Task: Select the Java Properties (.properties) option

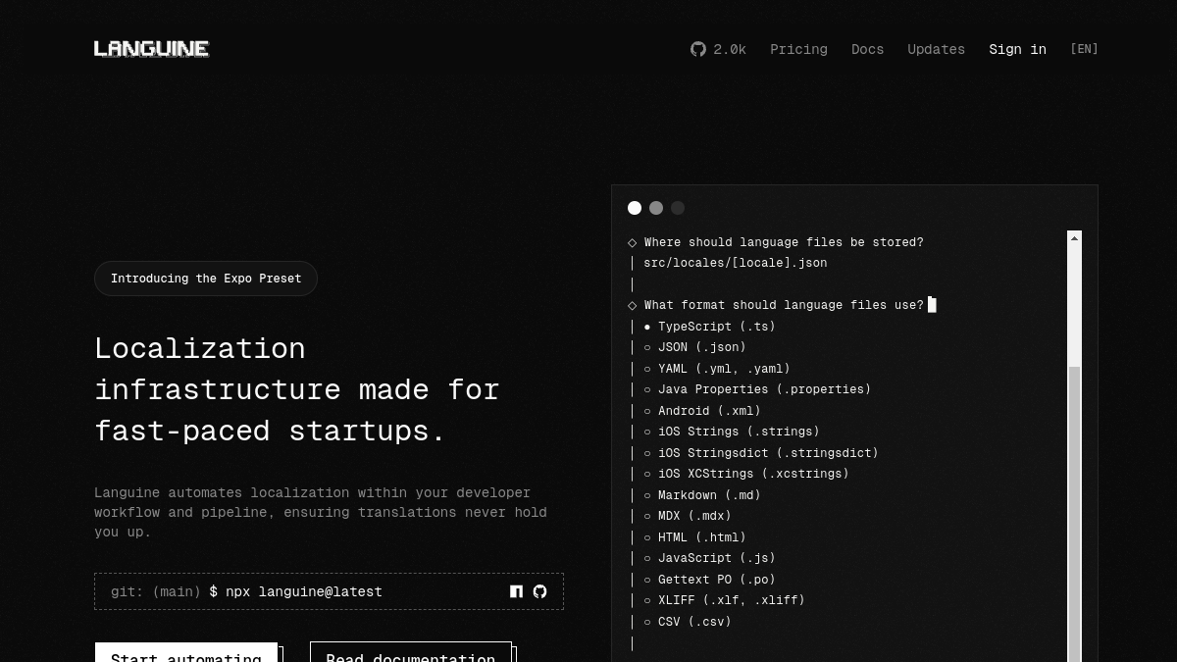Action: [x=757, y=389]
